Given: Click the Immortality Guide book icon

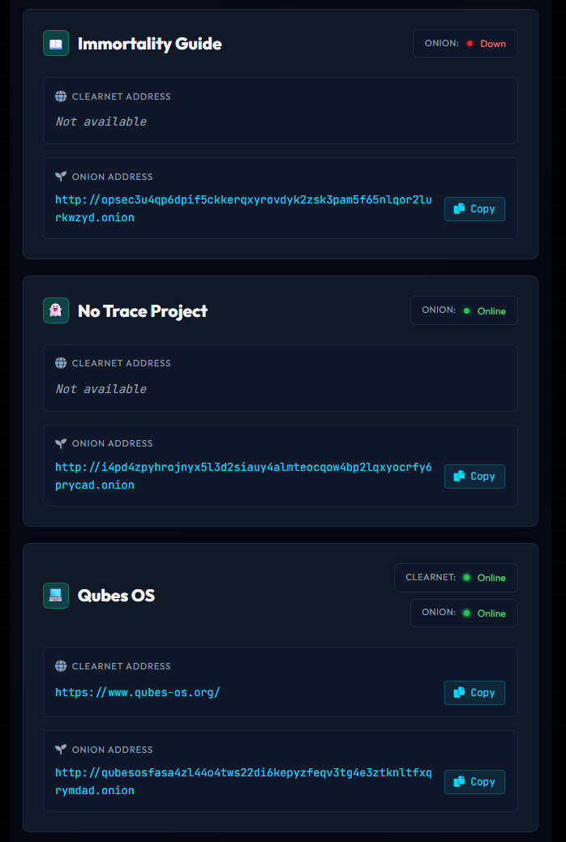Looking at the screenshot, I should (56, 44).
